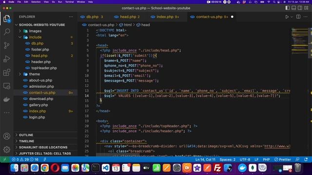Expand the images folder
The image size is (312, 175).
click(35, 31)
